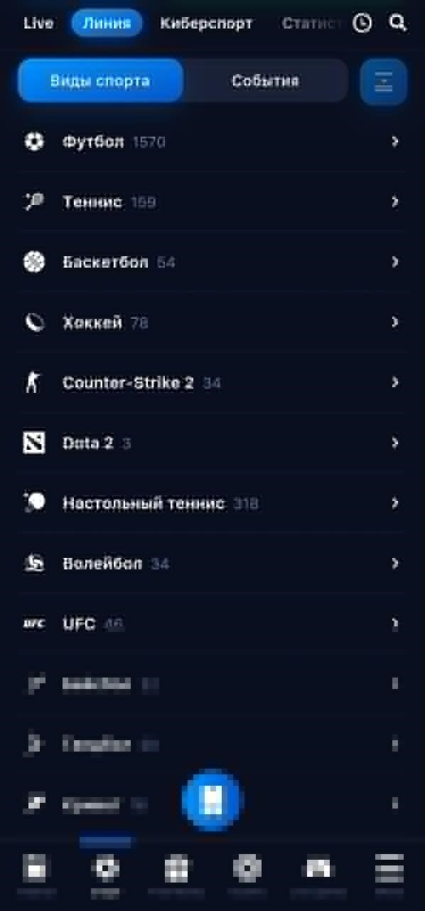Screen dimensions: 425x911
Task: Open the filter button beside События
Action: pyautogui.click(x=384, y=81)
